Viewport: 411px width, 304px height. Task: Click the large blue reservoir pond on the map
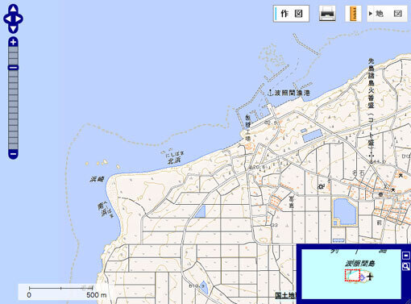(345, 211)
